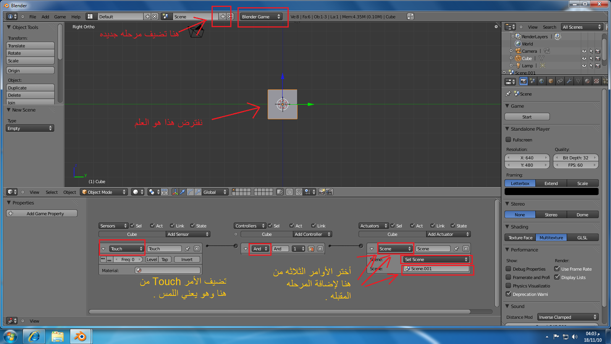This screenshot has width=611, height=344.
Task: Click the Duplicate button
Action: coord(30,88)
